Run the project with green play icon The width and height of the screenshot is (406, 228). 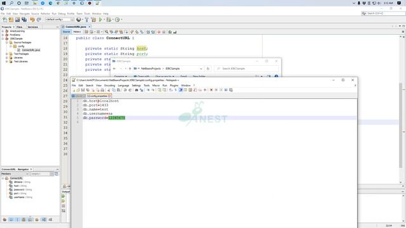pyautogui.click(x=100, y=20)
